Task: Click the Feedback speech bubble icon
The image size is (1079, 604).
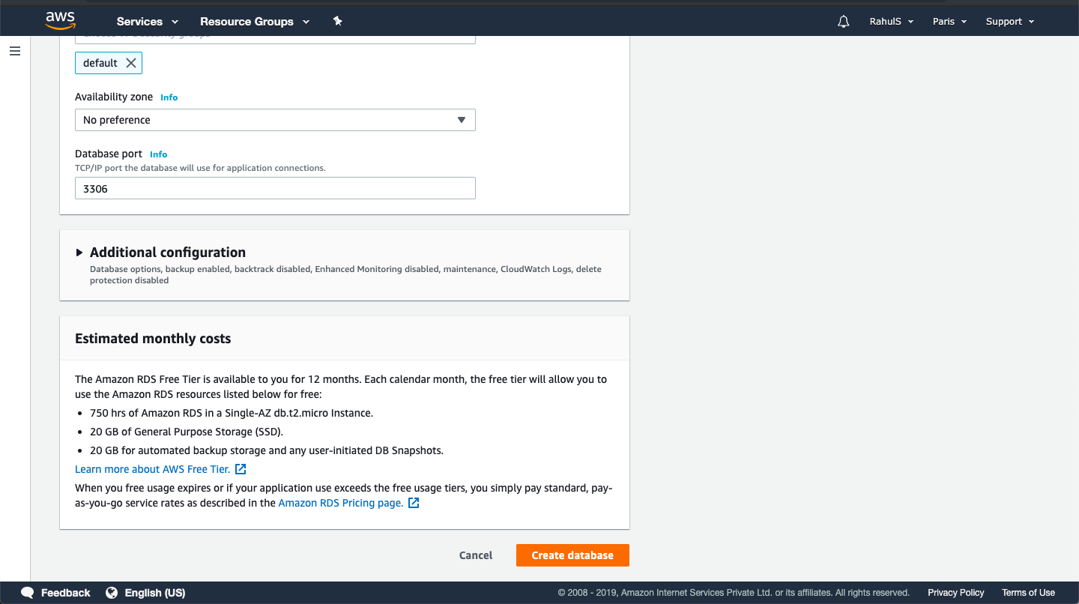Action: pos(28,593)
